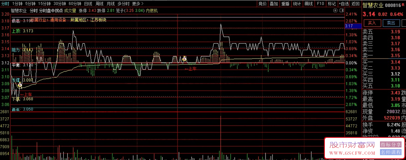Select the 买四 bid row at 3.11
This screenshot has height=160, width=406.
click(383, 80)
